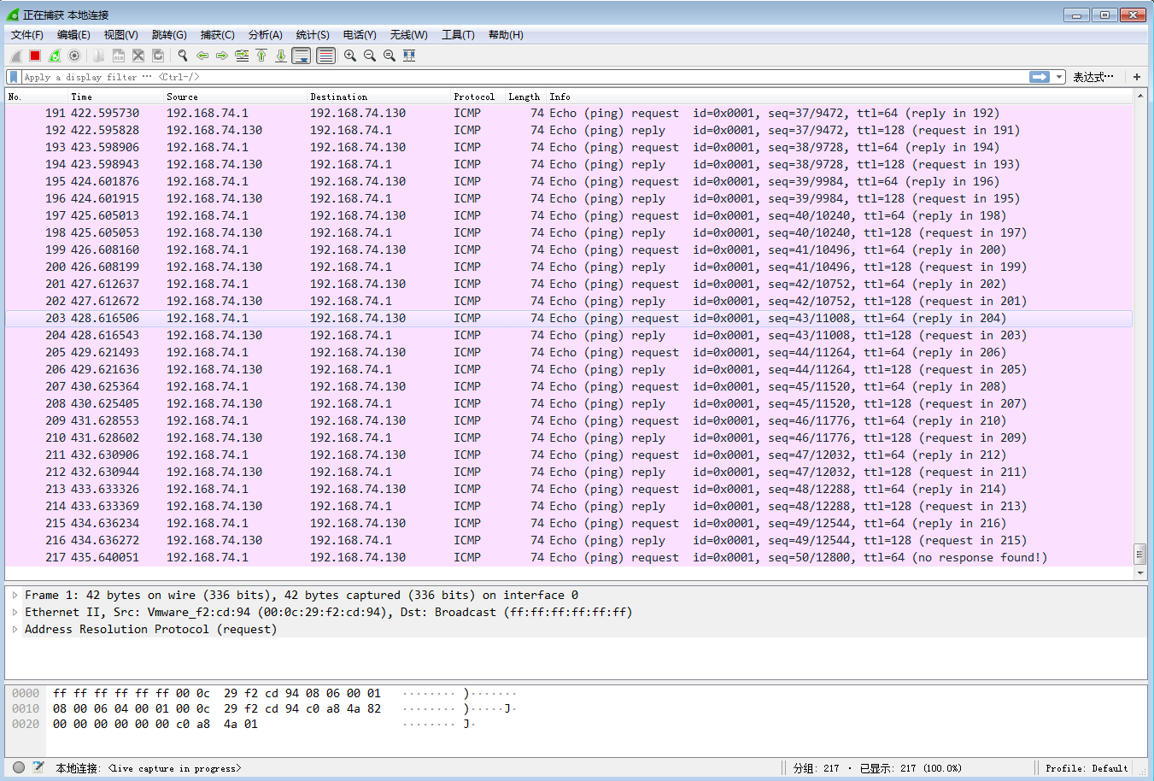Click the close capture file icon
This screenshot has width=1154, height=781.
point(138,56)
